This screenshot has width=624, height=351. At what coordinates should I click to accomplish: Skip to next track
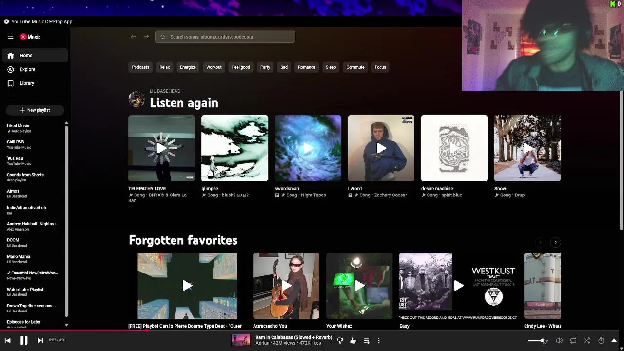[40, 340]
